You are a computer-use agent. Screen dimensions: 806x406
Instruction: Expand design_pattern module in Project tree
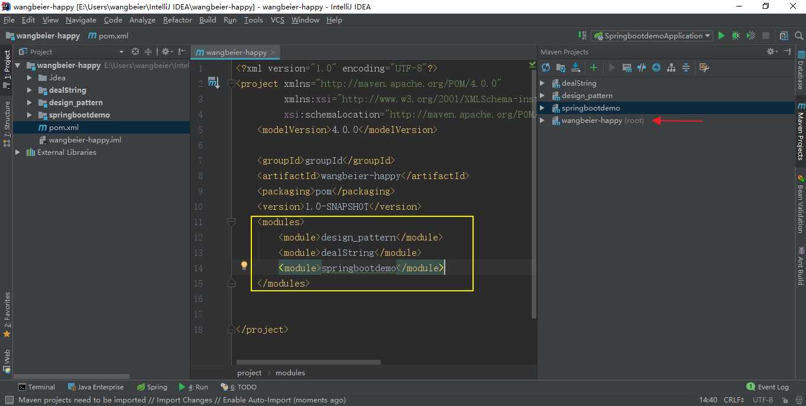30,103
